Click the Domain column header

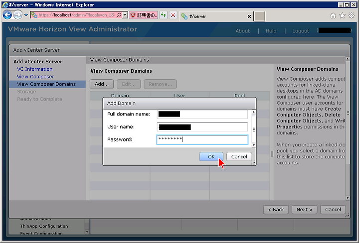click(x=120, y=95)
